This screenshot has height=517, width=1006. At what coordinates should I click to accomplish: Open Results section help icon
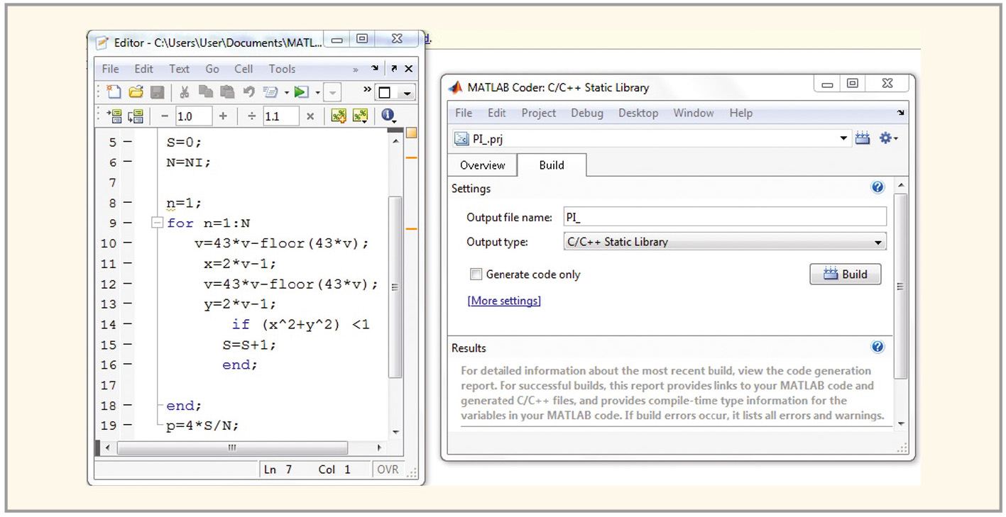(877, 347)
